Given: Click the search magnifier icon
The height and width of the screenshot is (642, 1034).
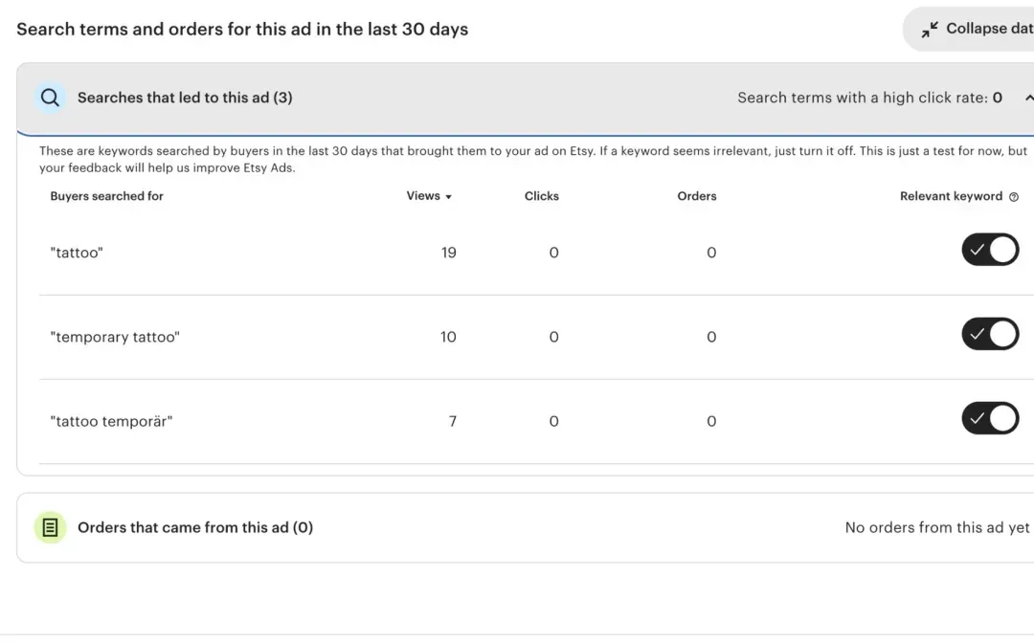Looking at the screenshot, I should click(51, 98).
